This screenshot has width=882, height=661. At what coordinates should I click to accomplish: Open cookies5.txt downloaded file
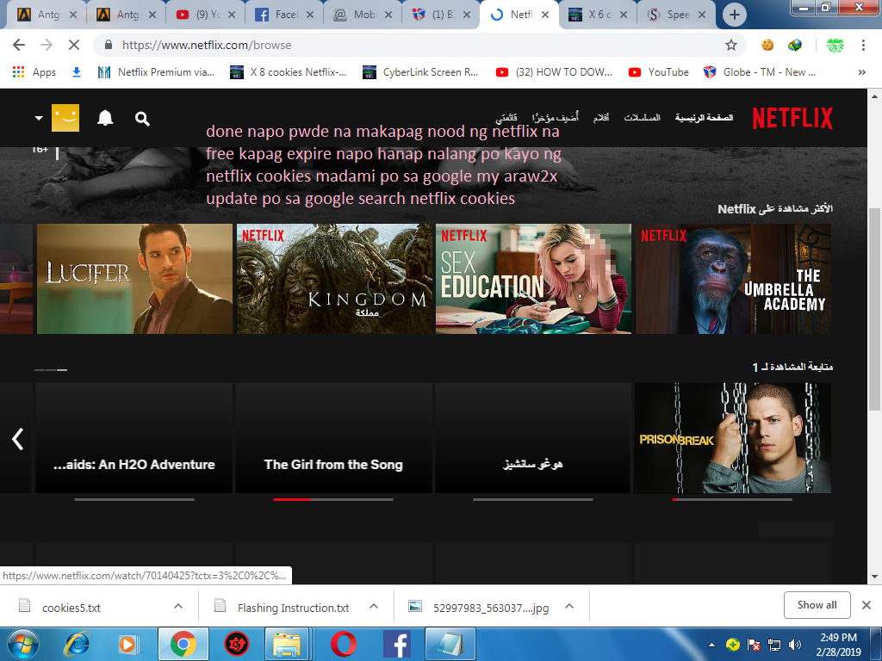(71, 608)
